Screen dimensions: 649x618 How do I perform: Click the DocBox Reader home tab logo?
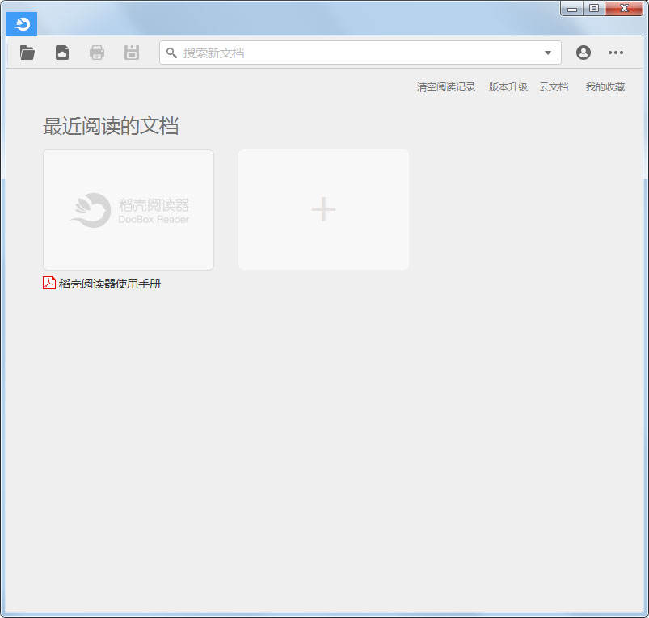coord(22,24)
